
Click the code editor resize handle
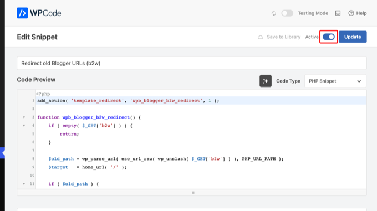[193, 193]
